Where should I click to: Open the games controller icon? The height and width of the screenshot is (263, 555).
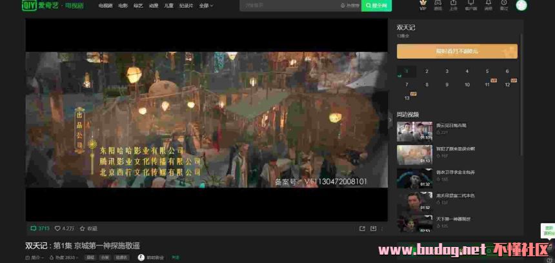pos(438,5)
